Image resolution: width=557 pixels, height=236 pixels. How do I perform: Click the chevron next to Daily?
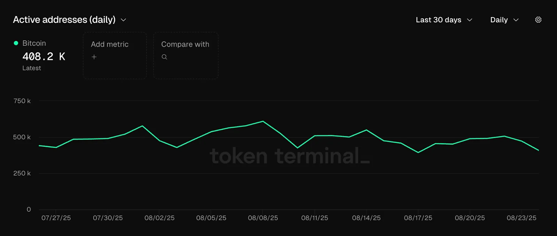click(516, 20)
